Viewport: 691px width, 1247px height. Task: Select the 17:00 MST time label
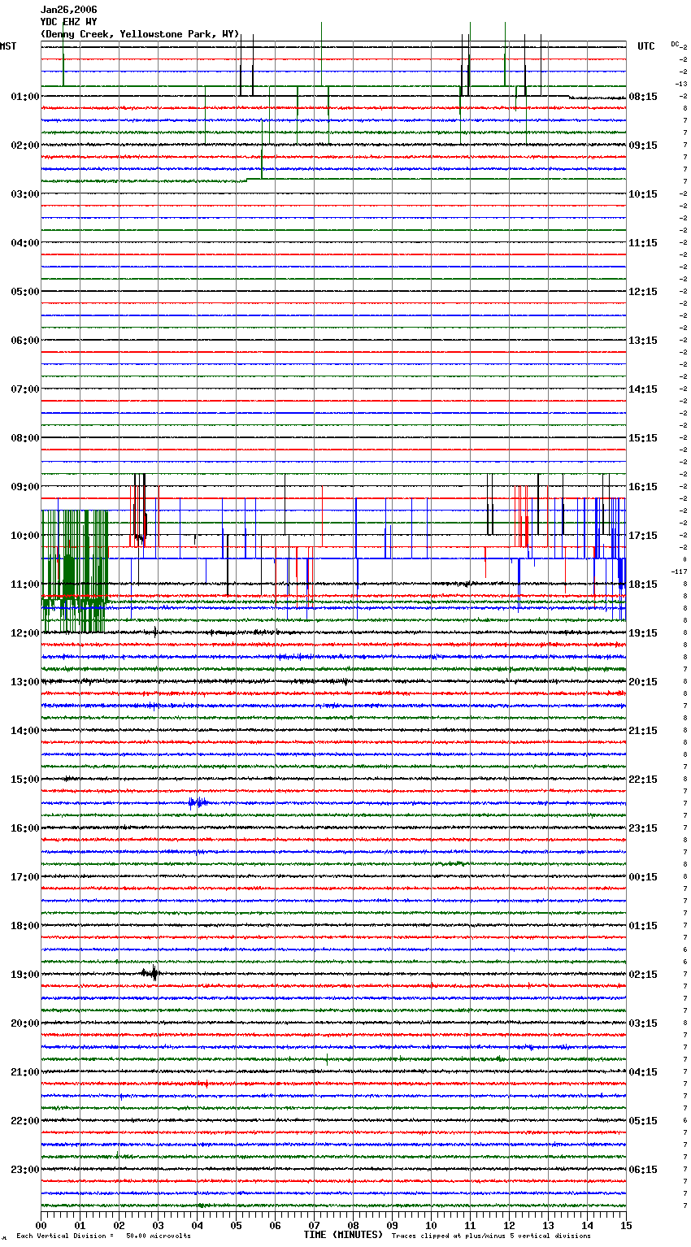click(24, 877)
